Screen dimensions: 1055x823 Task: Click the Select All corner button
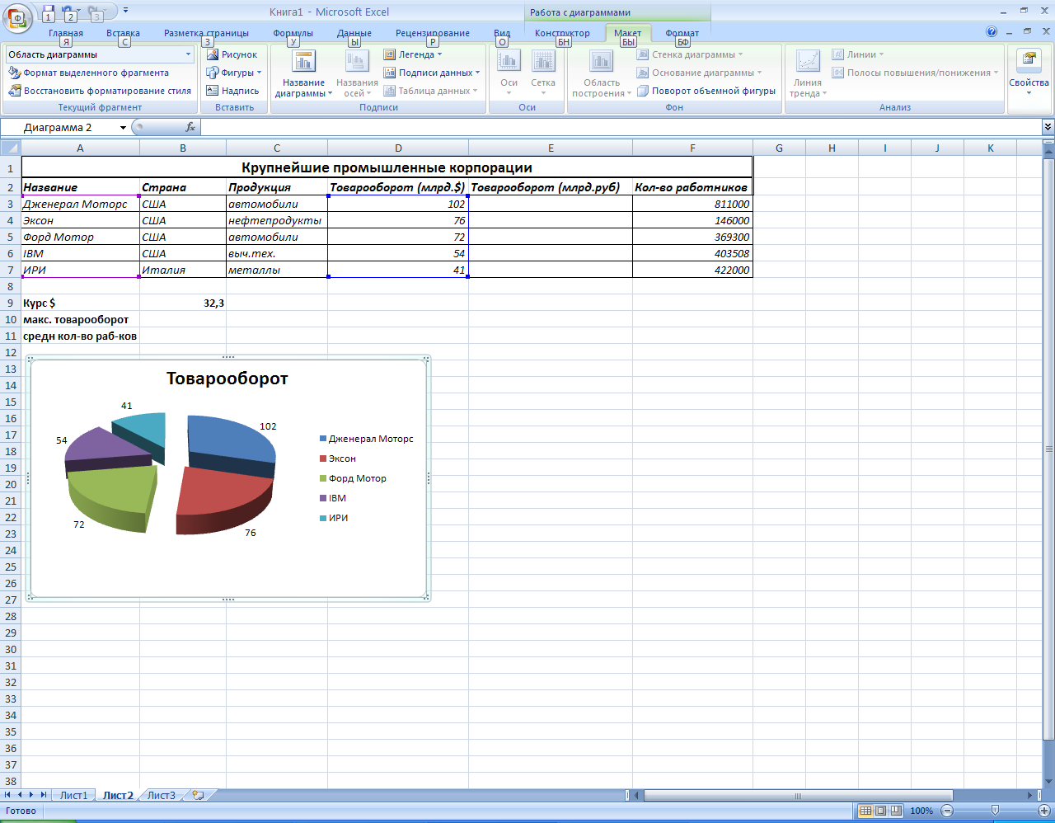tap(11, 148)
